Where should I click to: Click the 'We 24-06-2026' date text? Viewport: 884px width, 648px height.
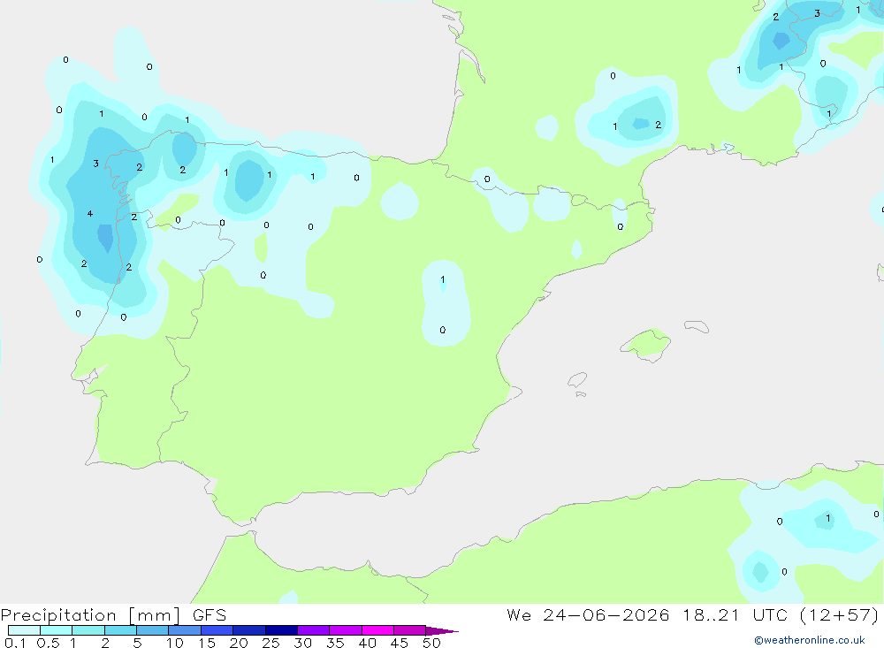tap(588, 614)
